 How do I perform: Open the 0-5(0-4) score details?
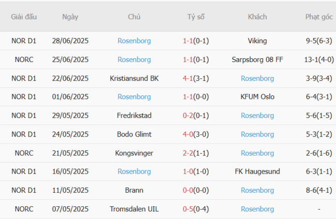(196, 209)
